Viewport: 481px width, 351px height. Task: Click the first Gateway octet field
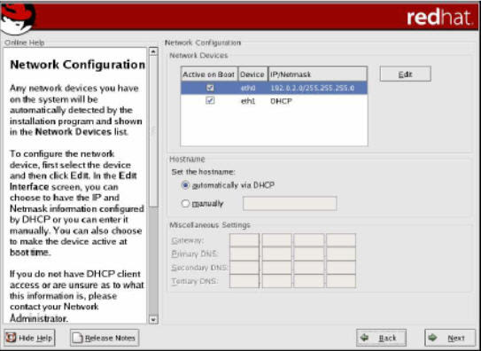[x=244, y=240]
